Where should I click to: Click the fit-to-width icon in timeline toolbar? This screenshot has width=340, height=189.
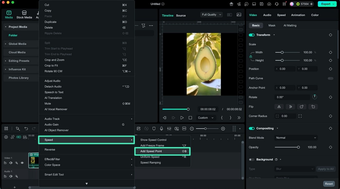tap(184, 129)
